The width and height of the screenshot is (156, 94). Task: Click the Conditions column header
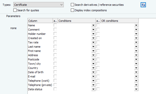[x=77, y=21]
